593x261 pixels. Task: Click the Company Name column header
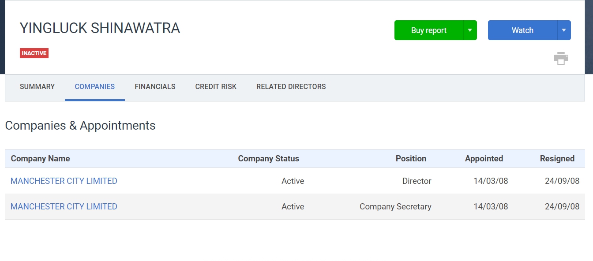(x=40, y=159)
